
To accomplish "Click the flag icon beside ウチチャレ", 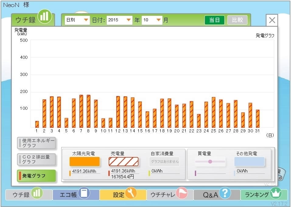I will (182, 193).
